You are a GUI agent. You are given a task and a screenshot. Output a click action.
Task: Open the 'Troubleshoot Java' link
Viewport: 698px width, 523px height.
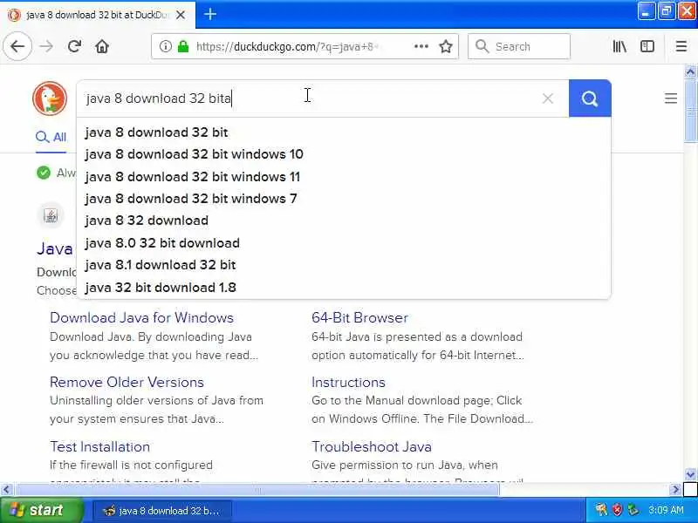(372, 446)
